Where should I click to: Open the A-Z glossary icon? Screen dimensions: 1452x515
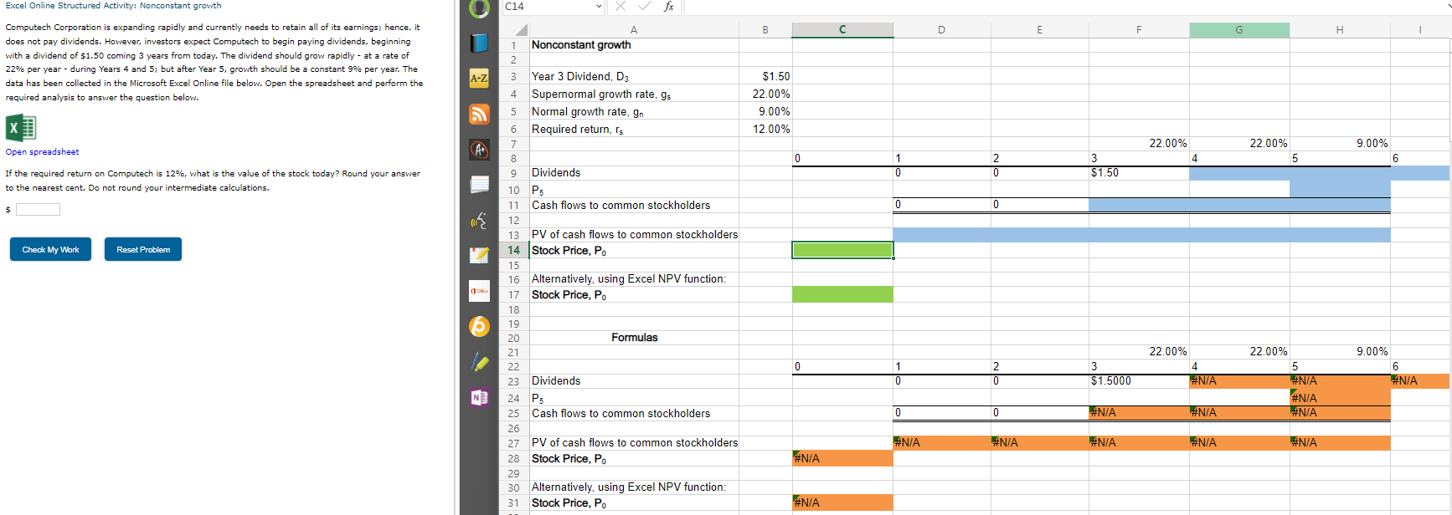tap(479, 79)
